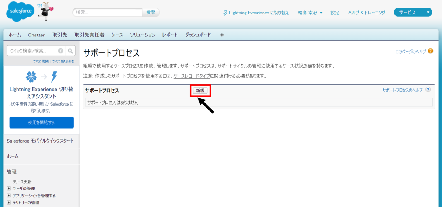
Task: Click the magnifier button next to quick search
Action: click(x=71, y=51)
